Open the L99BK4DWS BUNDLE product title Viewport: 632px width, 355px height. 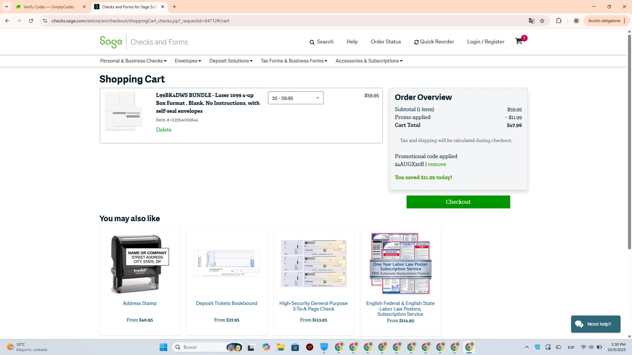pos(208,103)
